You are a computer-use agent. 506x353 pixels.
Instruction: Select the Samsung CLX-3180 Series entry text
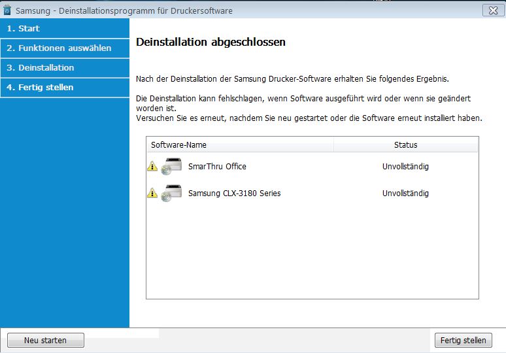(x=234, y=193)
